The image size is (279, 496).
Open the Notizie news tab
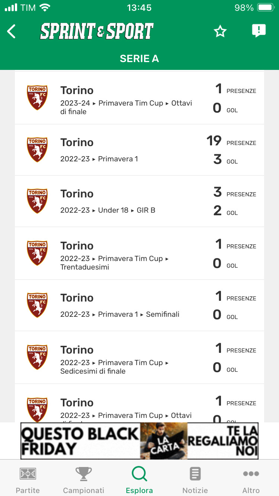195,480
